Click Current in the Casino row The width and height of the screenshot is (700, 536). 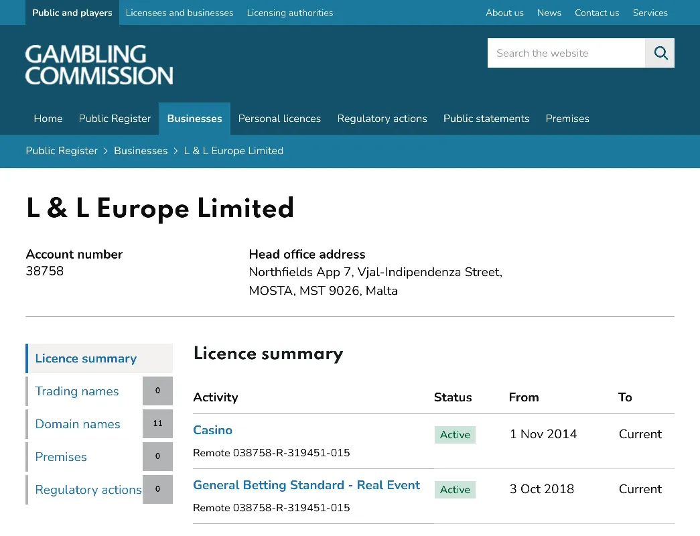640,434
